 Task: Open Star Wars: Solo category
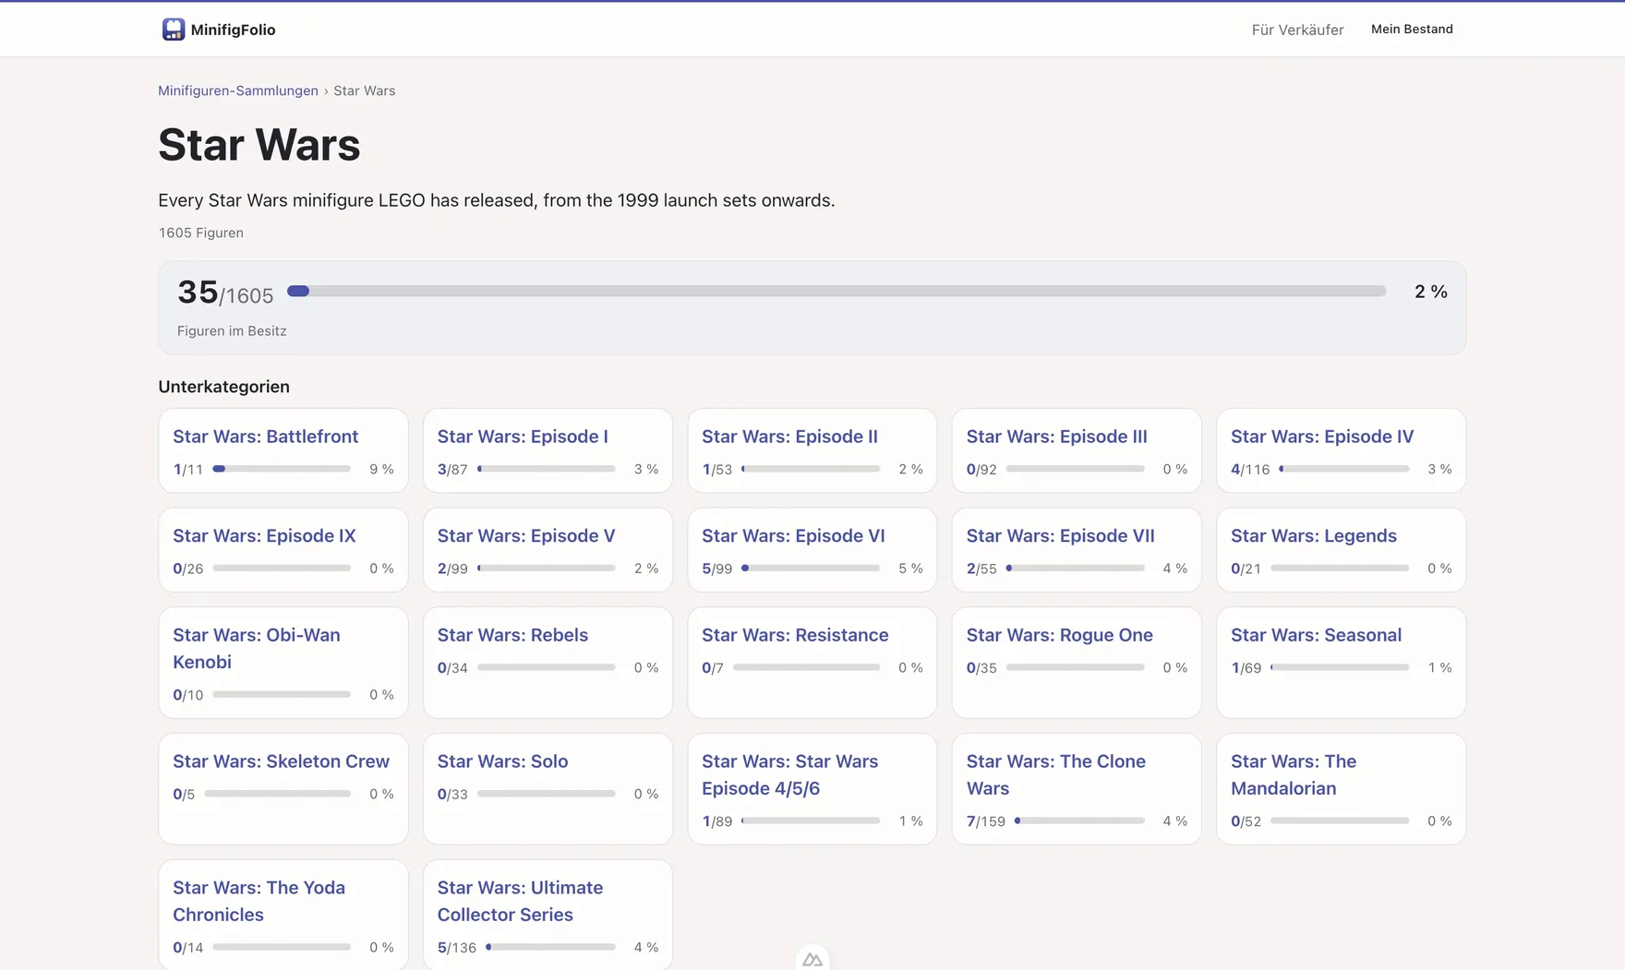tap(548, 789)
